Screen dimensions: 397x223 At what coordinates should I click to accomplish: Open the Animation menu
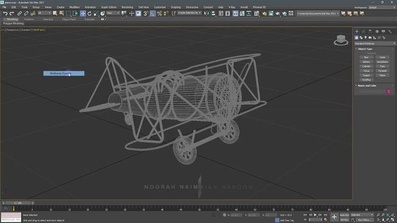90,7
